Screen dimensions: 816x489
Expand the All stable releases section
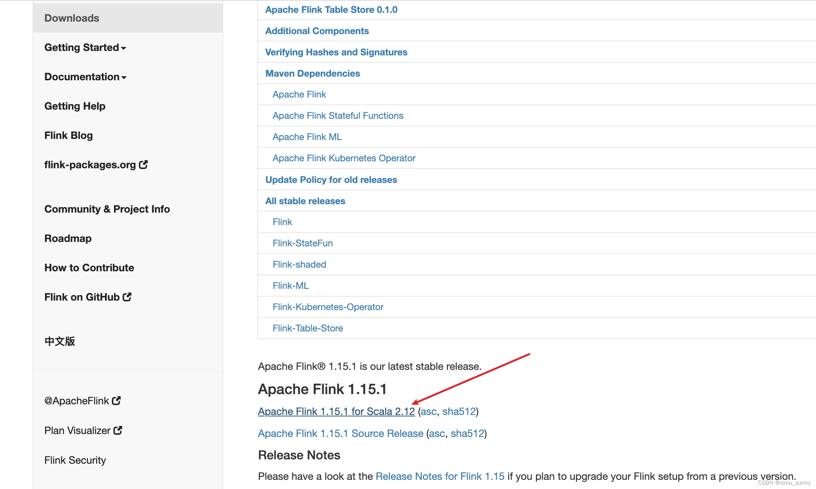coord(306,201)
